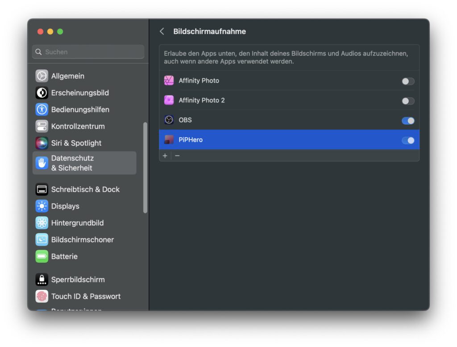Select the Displays icon
This screenshot has height=347, width=457.
[42, 206]
